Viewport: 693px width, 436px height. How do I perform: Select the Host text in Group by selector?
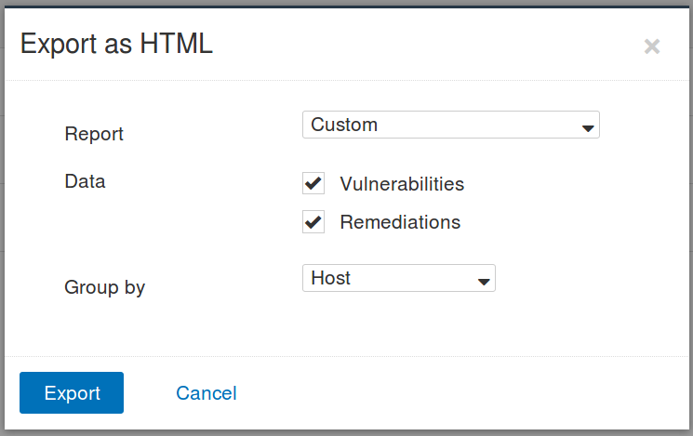pos(330,278)
